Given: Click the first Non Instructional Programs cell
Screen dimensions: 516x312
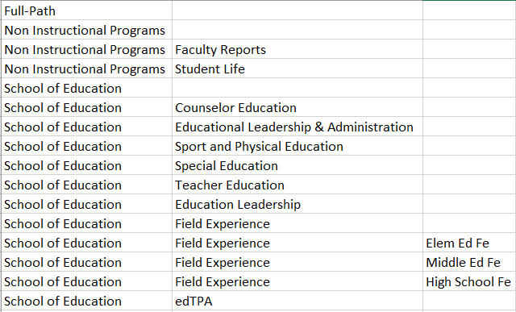Looking at the screenshot, I should [86, 30].
